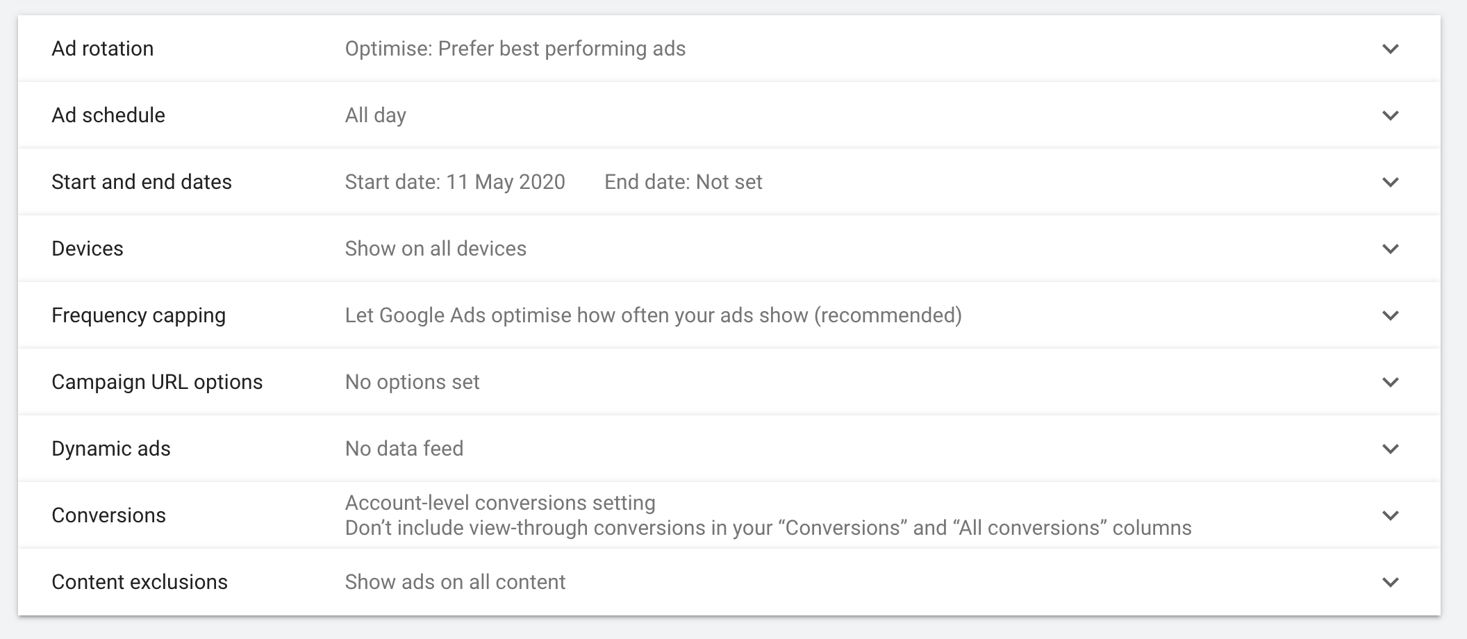Click Optimise: Prefer best performing ads text
This screenshot has width=1467, height=639.
[x=515, y=49]
